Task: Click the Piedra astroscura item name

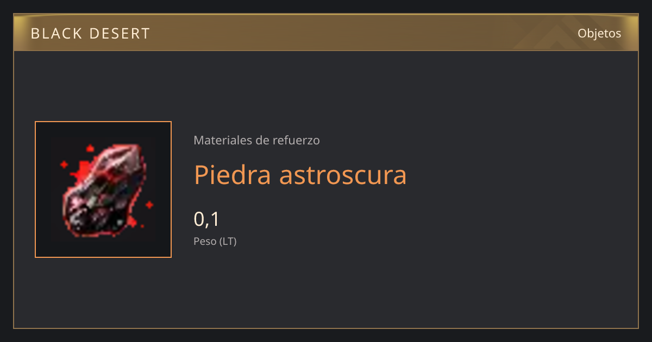Action: tap(300, 175)
